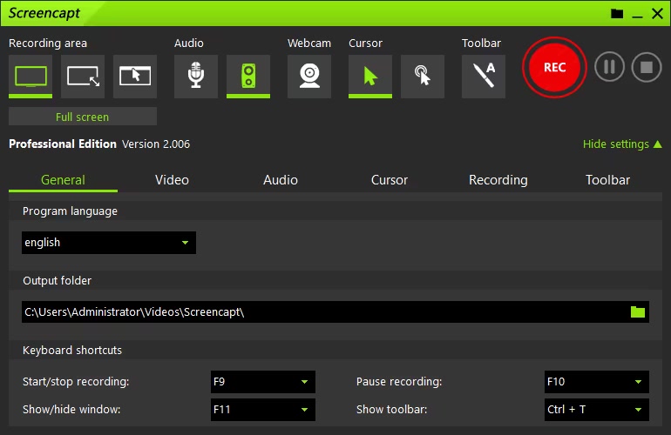671x435 pixels.
Task: Toggle microphone audio recording
Action: (x=196, y=76)
